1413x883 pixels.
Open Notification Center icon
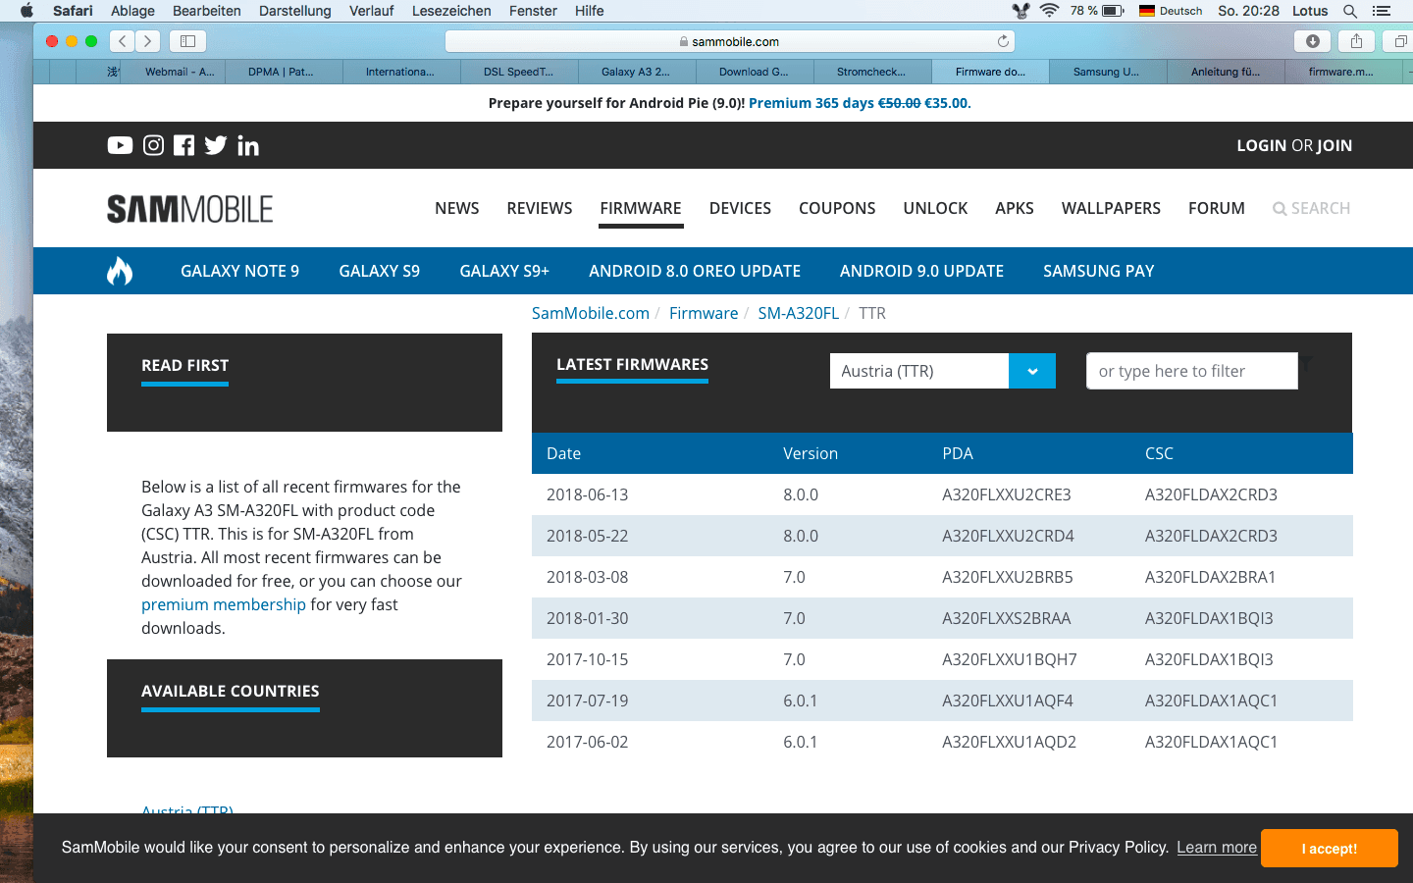(1382, 11)
